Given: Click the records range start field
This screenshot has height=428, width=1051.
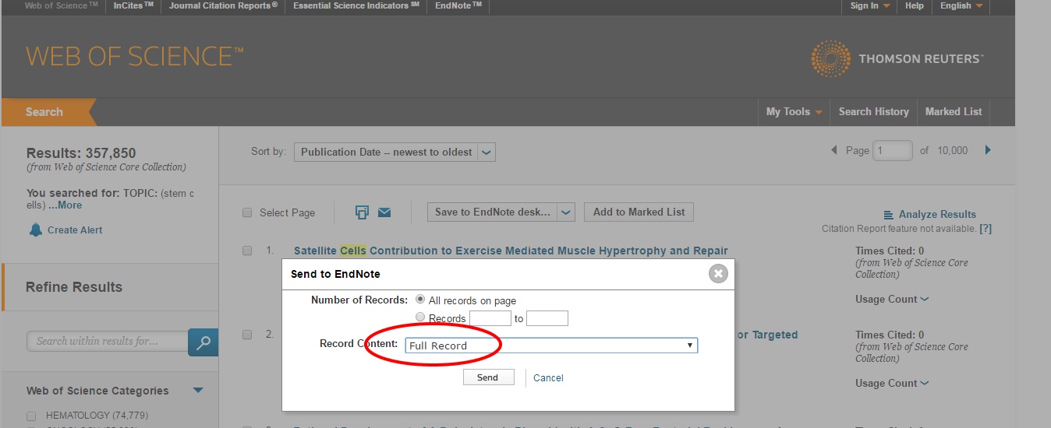Looking at the screenshot, I should click(x=490, y=318).
